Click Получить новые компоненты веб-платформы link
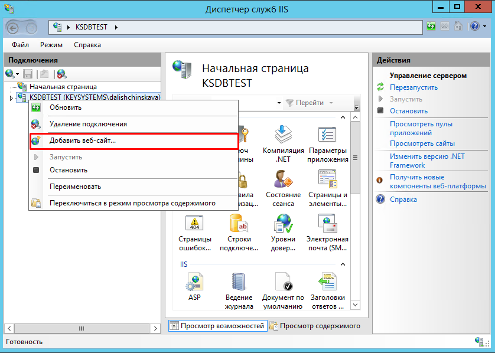This screenshot has height=353, width=495. (x=438, y=181)
